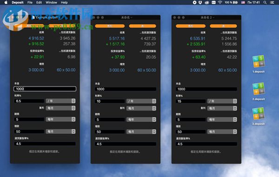Expand the 未命名 2 window title chevron
Screen dimensions: 279x177
click(x=213, y=18)
